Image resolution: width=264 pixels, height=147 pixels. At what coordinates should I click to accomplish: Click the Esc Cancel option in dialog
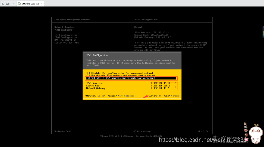[x=171, y=96]
